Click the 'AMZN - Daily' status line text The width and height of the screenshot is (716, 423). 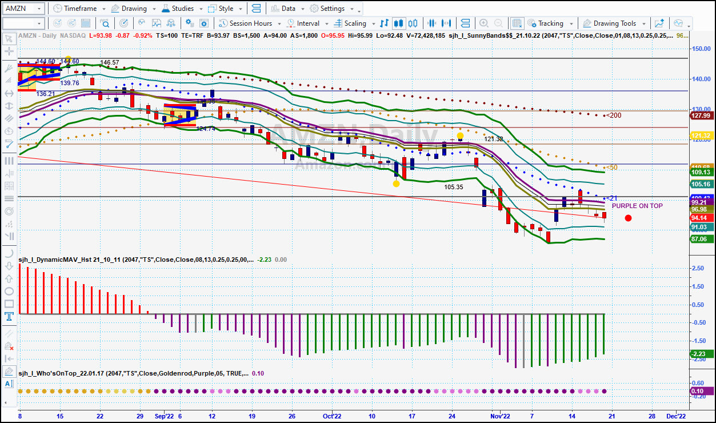tap(38, 35)
